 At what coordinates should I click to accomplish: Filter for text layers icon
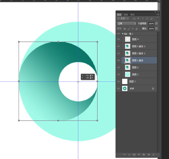click(143, 18)
